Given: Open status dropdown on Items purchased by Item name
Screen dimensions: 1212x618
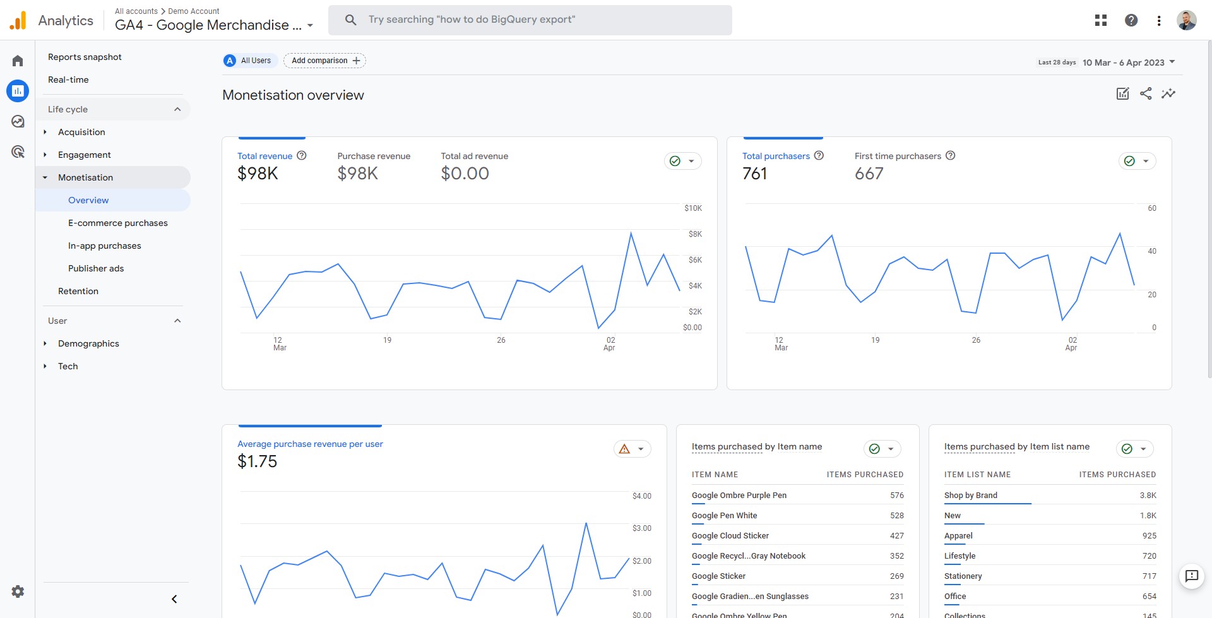Looking at the screenshot, I should click(x=882, y=449).
